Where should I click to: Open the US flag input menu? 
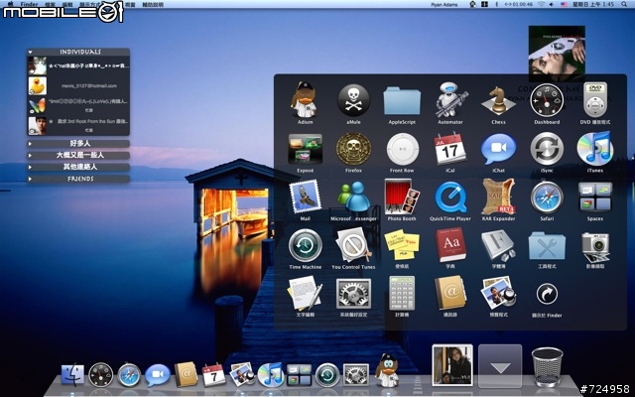(x=564, y=4)
